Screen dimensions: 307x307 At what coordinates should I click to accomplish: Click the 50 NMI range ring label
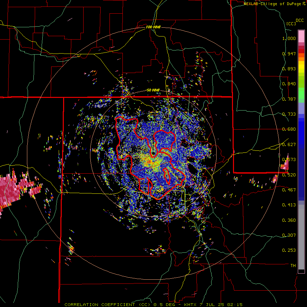(153, 90)
